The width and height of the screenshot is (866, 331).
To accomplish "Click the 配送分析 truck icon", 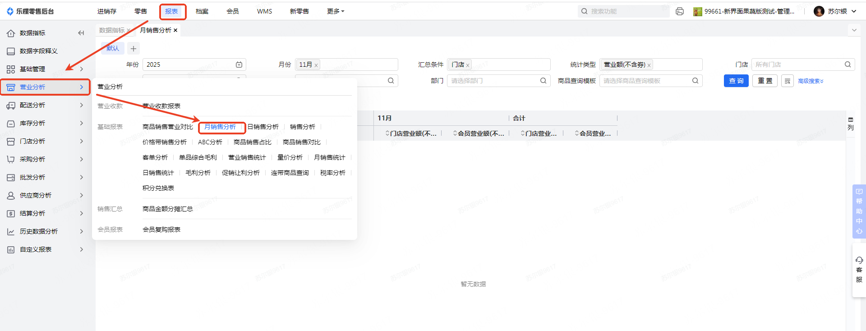I will 11,105.
